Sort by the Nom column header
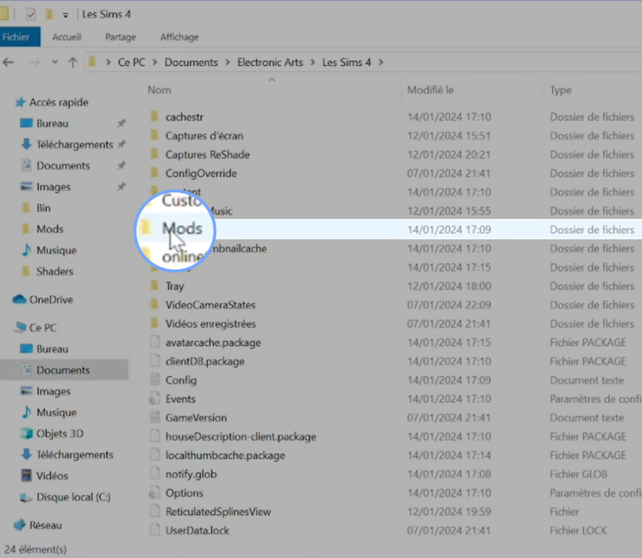The image size is (642, 558). tap(159, 90)
